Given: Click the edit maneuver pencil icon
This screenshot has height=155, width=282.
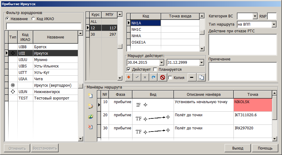Looking at the screenshot, I should [90, 106].
